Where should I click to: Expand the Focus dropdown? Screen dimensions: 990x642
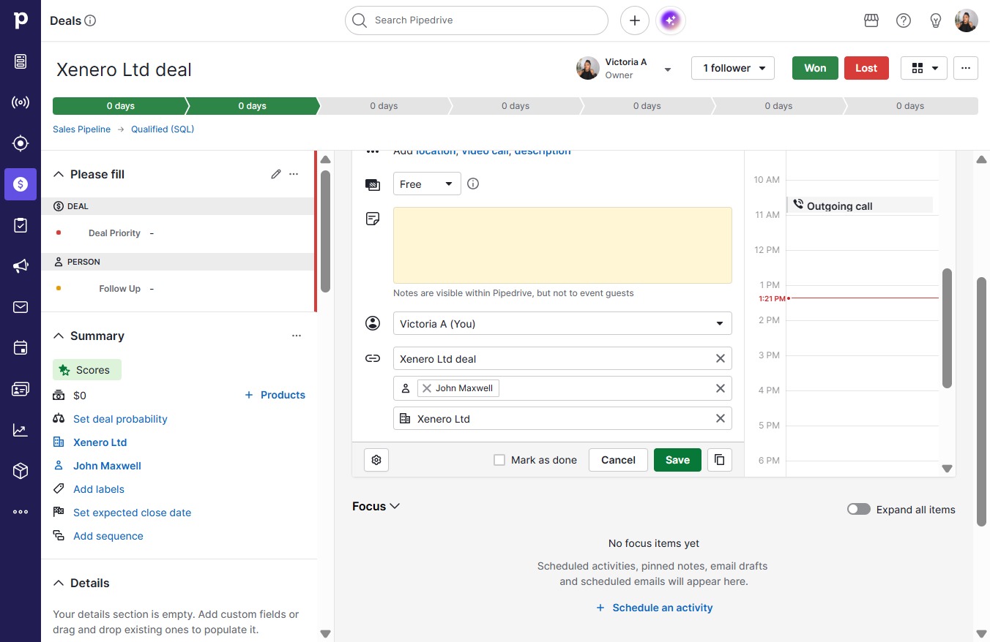[376, 506]
